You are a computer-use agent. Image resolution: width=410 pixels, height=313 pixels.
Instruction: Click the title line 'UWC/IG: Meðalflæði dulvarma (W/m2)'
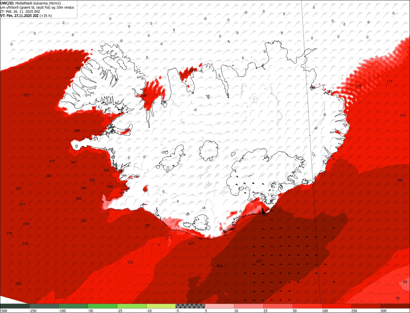point(31,3)
